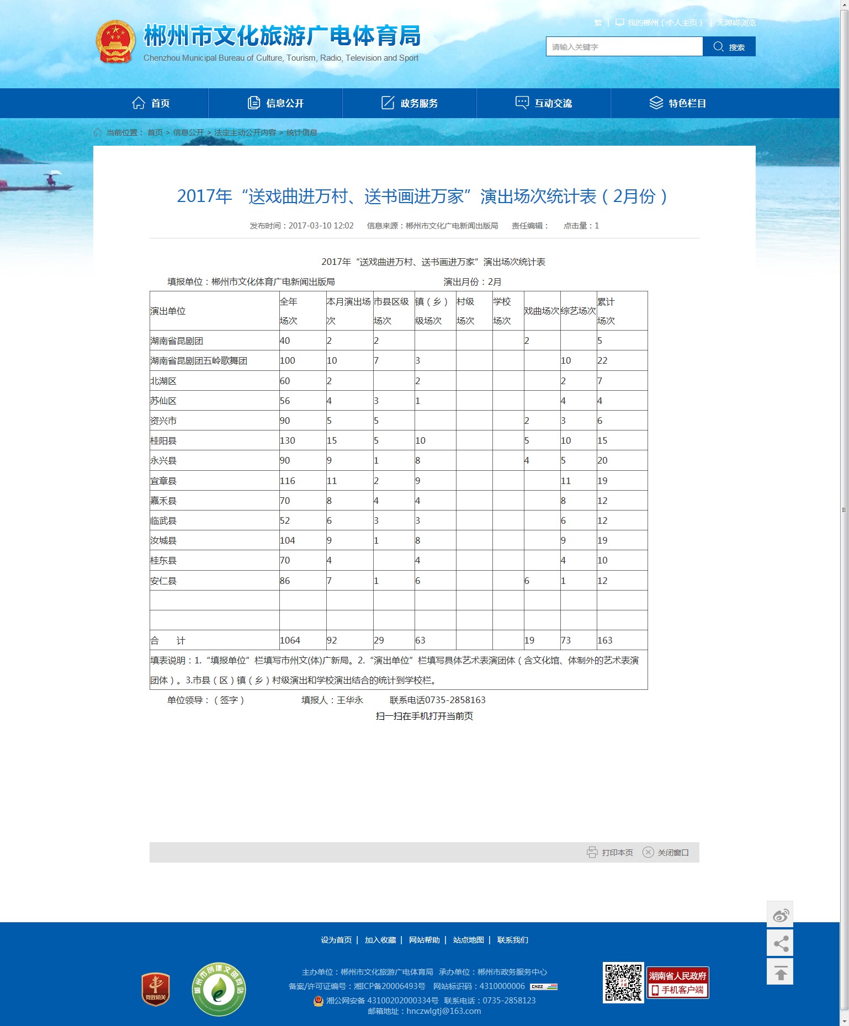Click the home icon in breadcrumb
The height and width of the screenshot is (1026, 849).
(x=98, y=132)
